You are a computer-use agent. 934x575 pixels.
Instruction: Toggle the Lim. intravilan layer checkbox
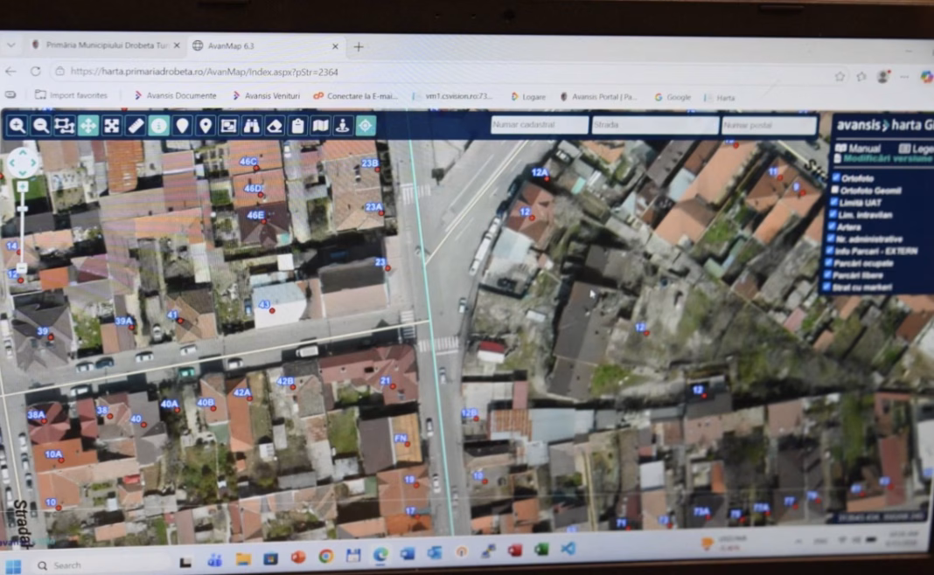833,214
